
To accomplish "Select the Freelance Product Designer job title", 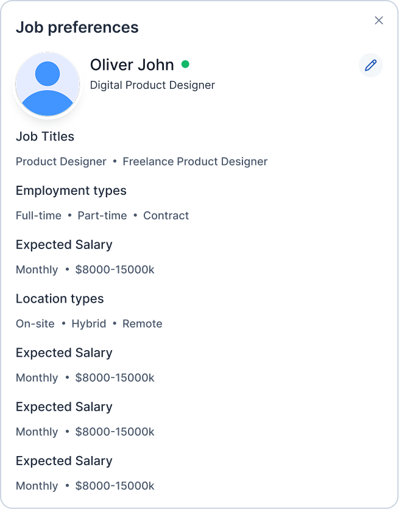I will pyautogui.click(x=194, y=161).
